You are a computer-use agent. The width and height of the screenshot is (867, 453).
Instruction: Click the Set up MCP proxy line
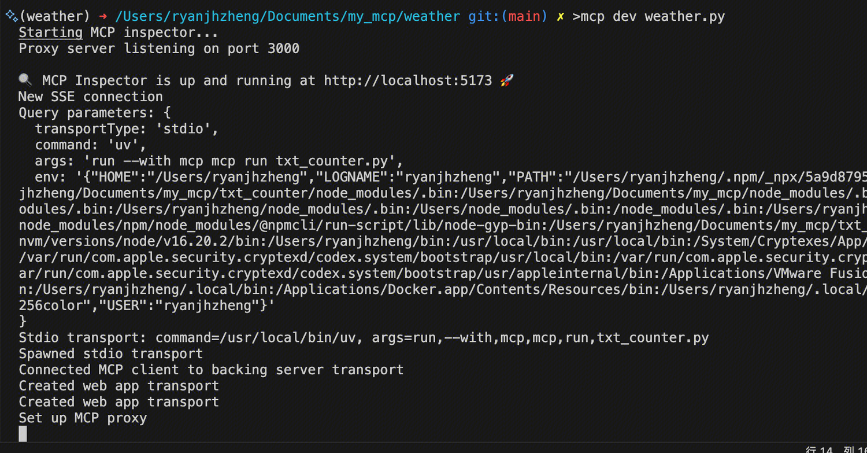click(83, 418)
